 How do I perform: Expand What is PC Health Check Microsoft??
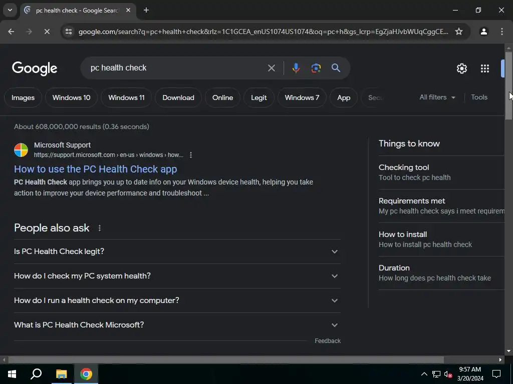pos(177,325)
